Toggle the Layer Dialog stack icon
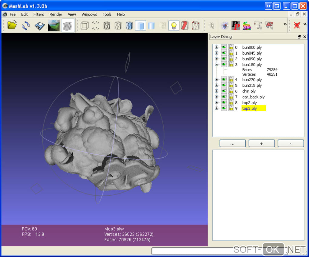The height and width of the screenshot is (257, 309). [68, 25]
